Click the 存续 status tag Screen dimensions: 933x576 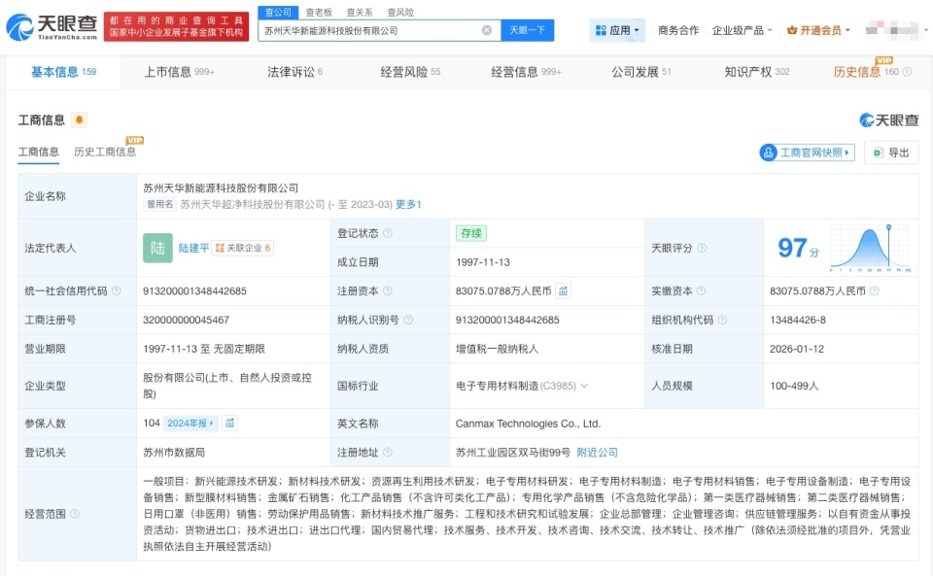point(471,233)
